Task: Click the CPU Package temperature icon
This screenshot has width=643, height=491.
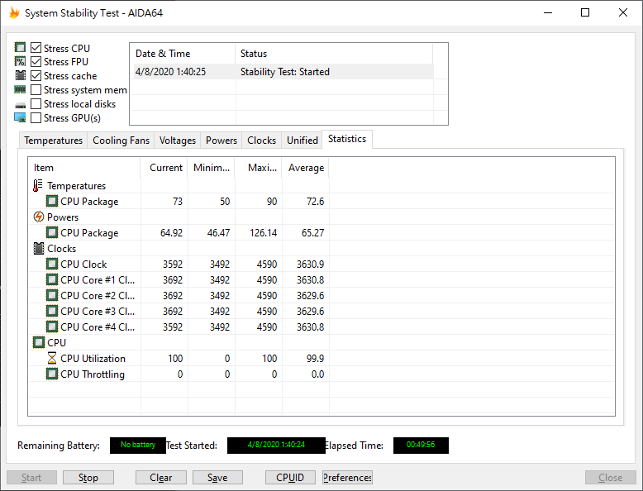Action: (52, 201)
